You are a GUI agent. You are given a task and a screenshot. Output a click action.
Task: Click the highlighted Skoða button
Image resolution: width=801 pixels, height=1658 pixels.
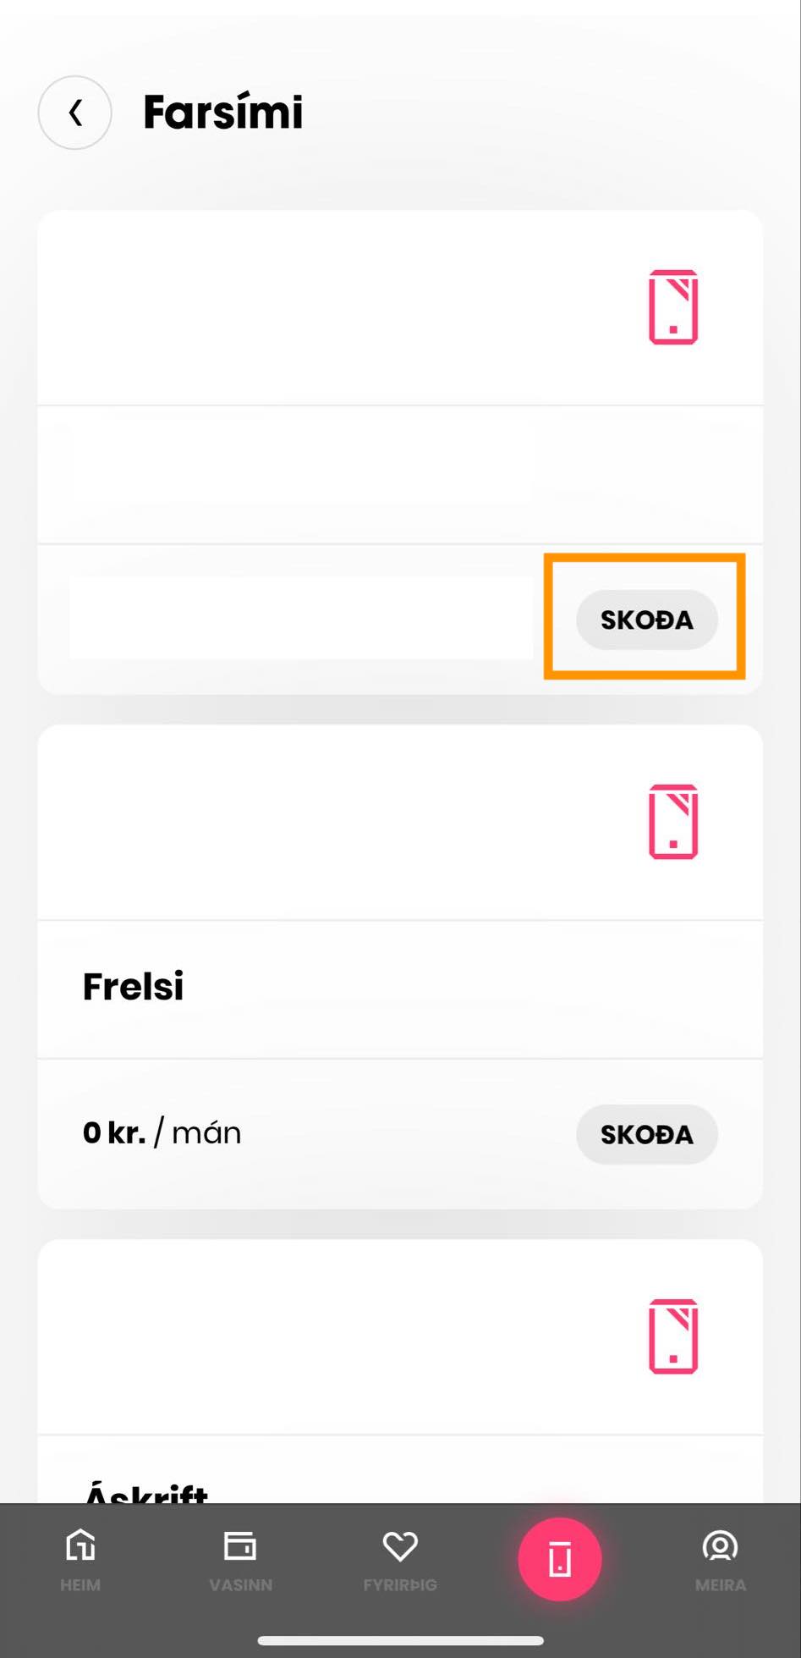647,620
